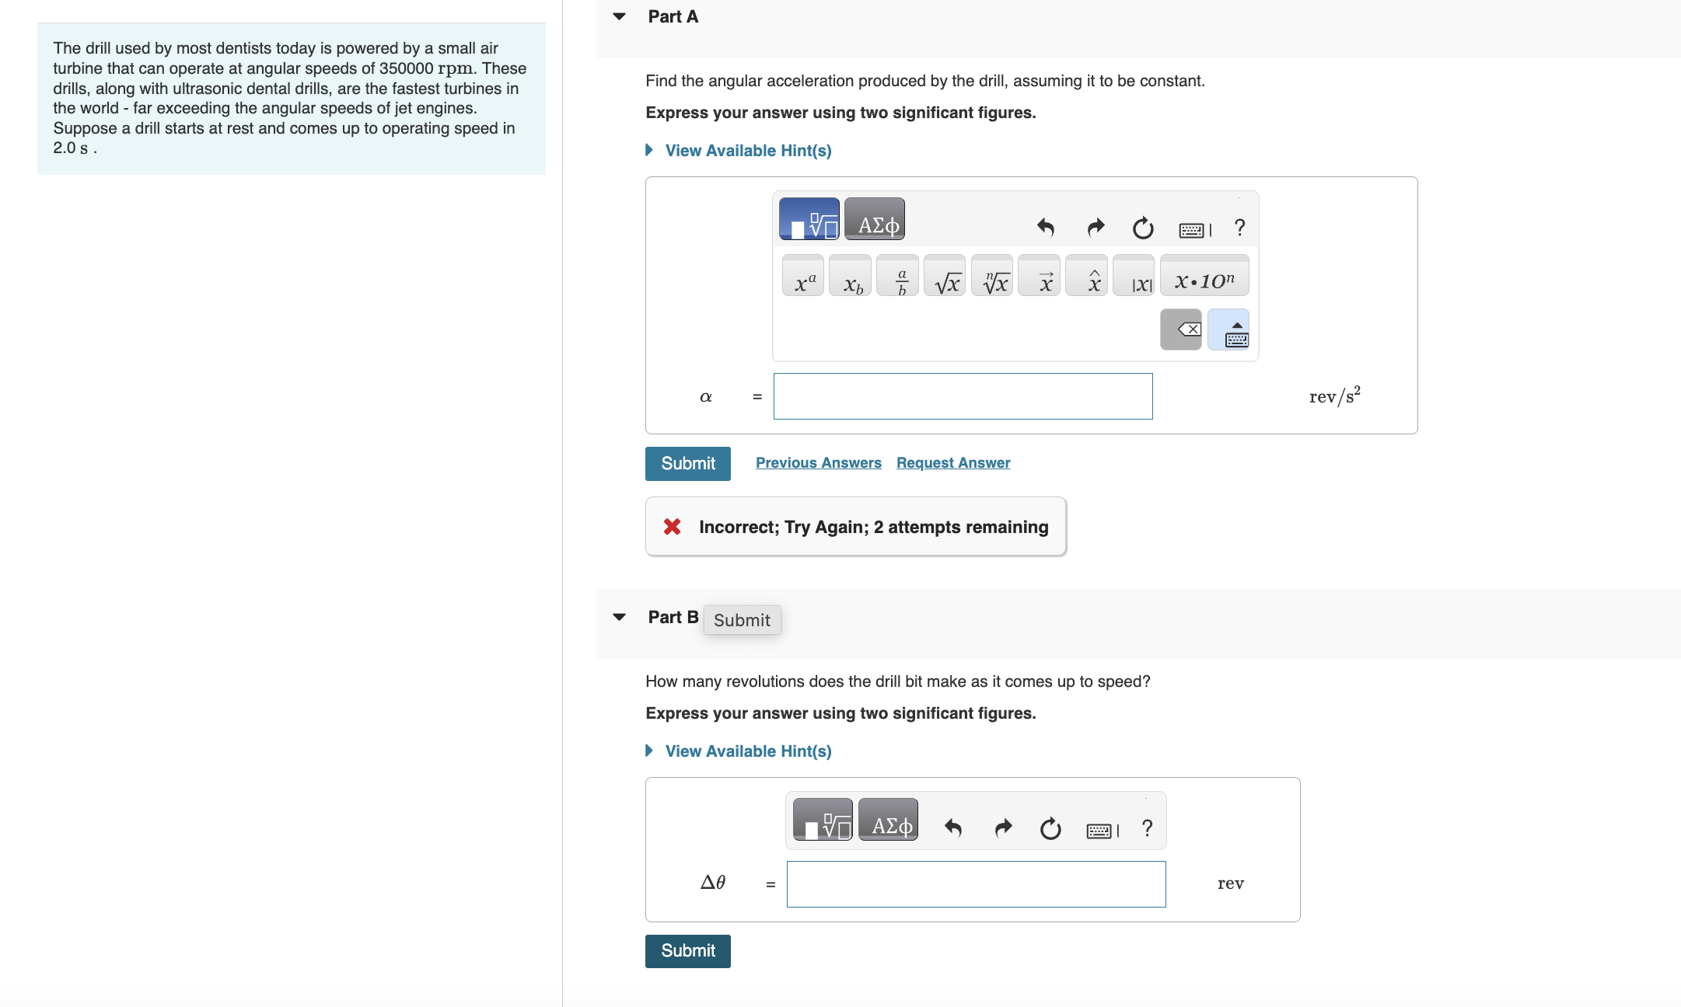Image resolution: width=1681 pixels, height=1007 pixels.
Task: Insert an exponent template in Part A
Action: click(803, 277)
